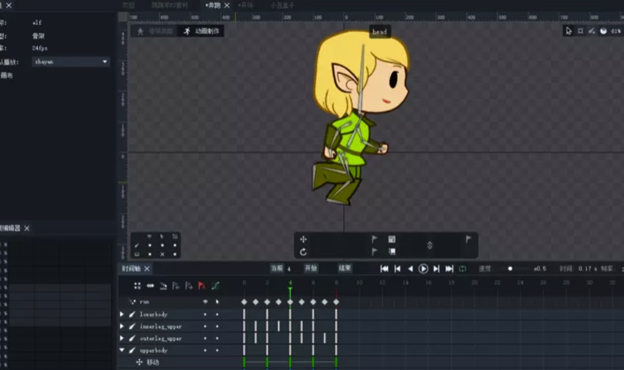Select the run keyframe diamond at frame 0
This screenshot has height=370, width=624.
[244, 302]
